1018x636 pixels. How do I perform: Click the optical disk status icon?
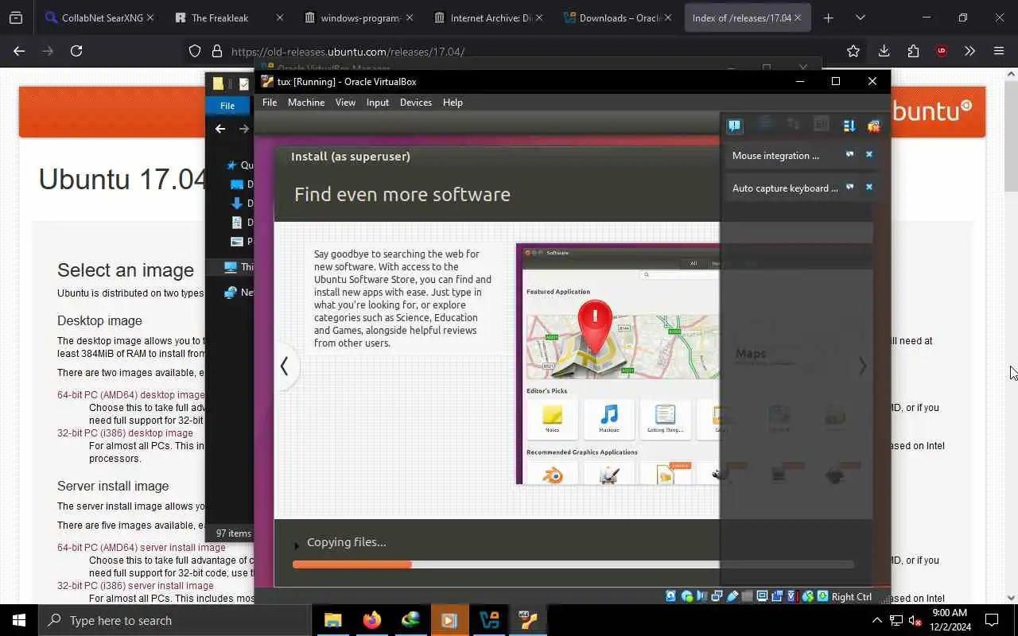coord(687,596)
